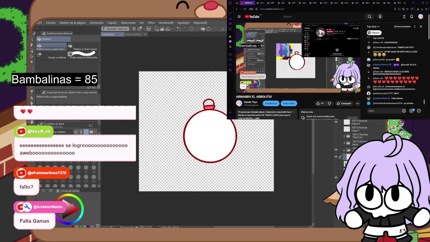430x242 pixels.
Task: Open the Ventana(W) menu
Action: pyautogui.click(x=166, y=23)
